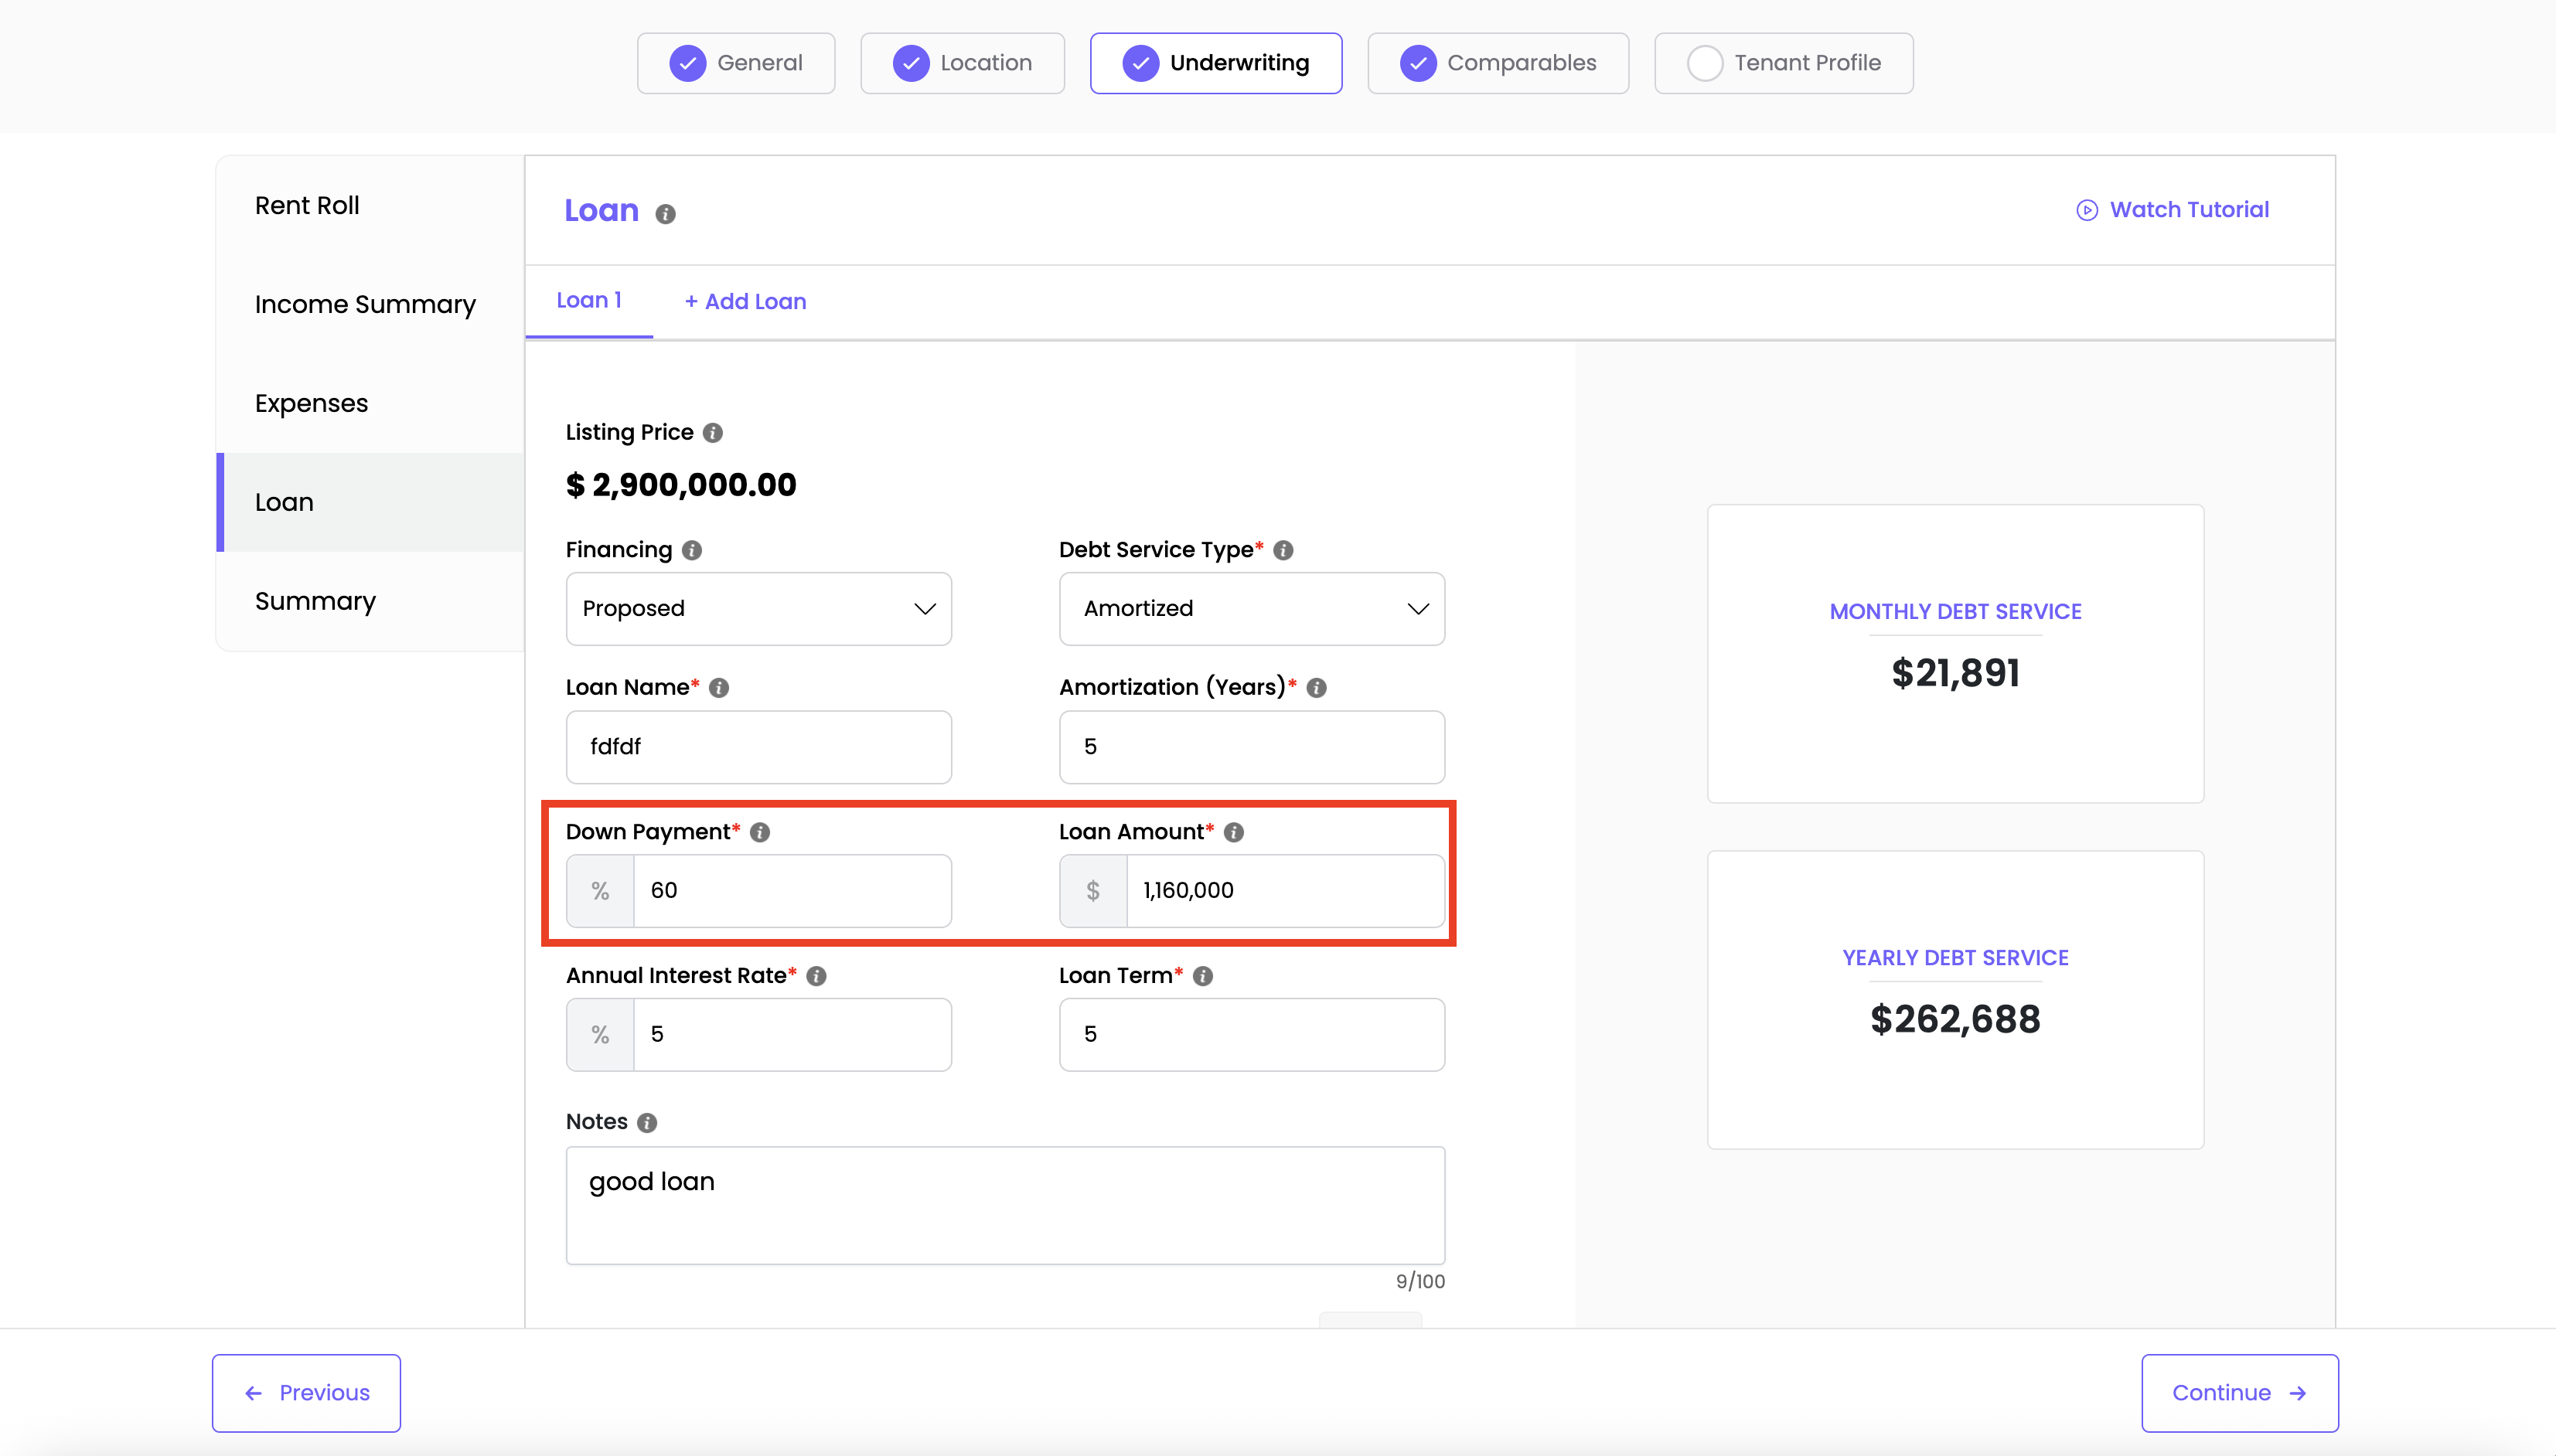Expand the Debt Service Type dropdown
Screen dimensions: 2556x1456
pyautogui.click(x=1252, y=609)
